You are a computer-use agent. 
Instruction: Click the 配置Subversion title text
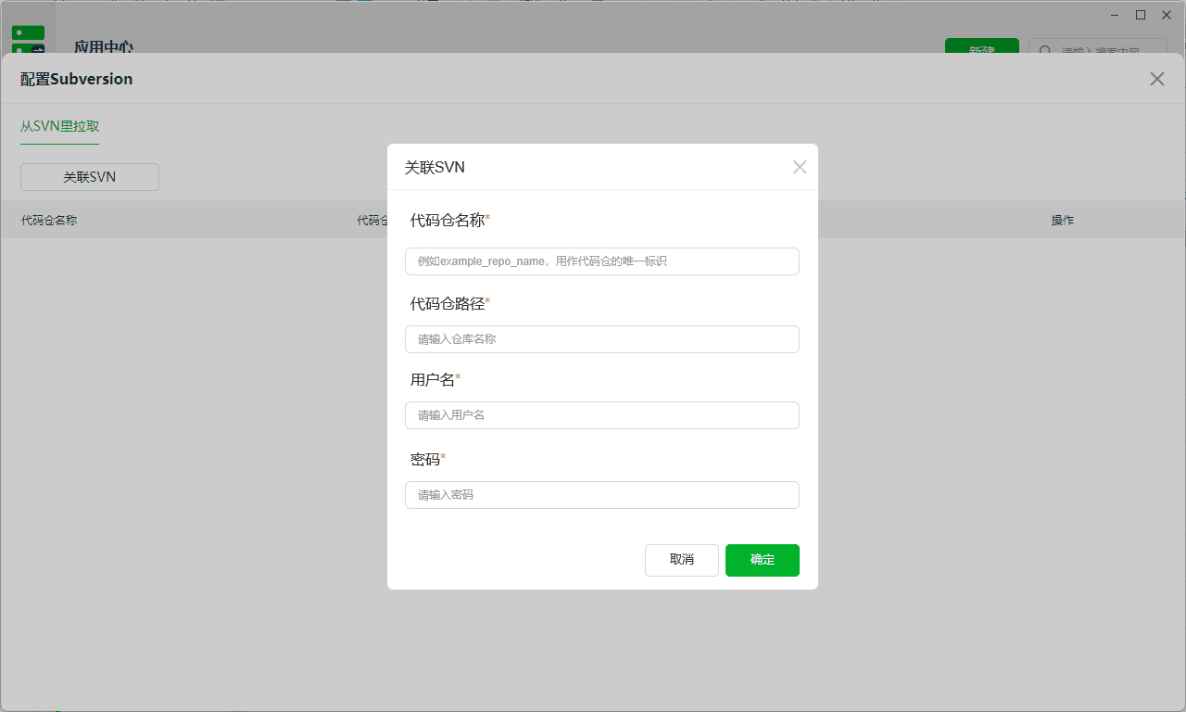point(77,79)
